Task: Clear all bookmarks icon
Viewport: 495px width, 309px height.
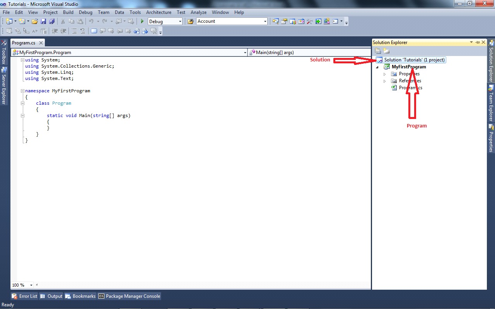Action: pyautogui.click(x=154, y=31)
